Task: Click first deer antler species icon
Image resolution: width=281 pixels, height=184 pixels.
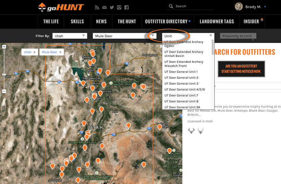Action: [191, 131]
